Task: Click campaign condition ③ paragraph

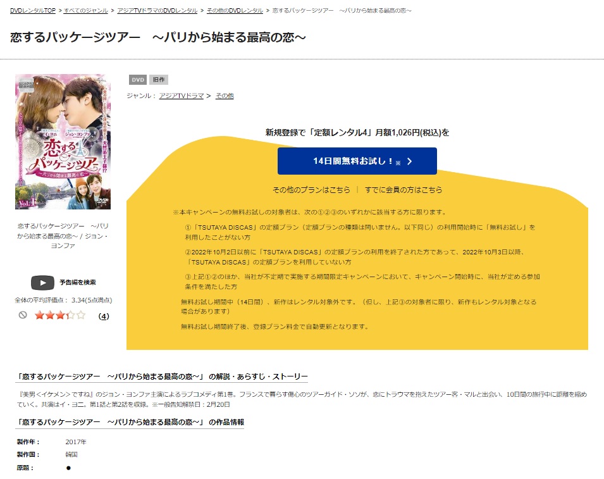Action: [362, 282]
